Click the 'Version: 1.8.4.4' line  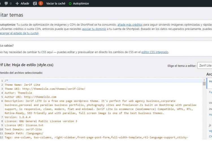pos(18,117)
